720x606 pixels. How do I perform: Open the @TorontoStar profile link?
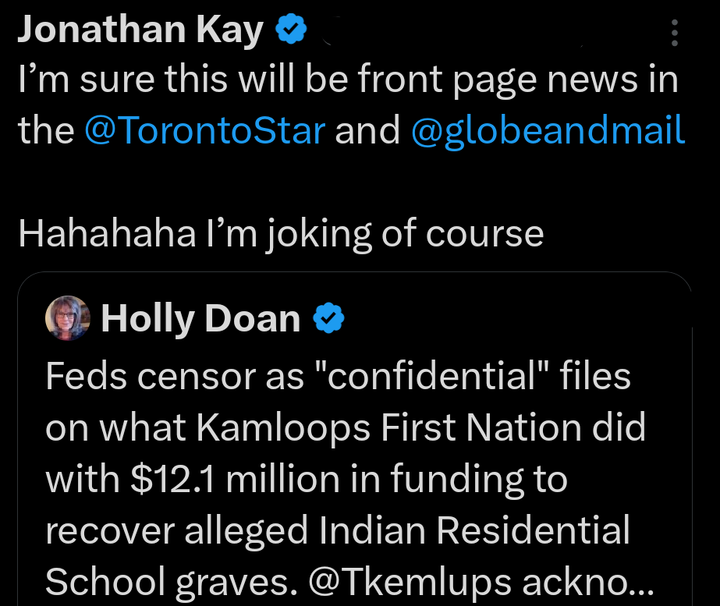(x=206, y=130)
